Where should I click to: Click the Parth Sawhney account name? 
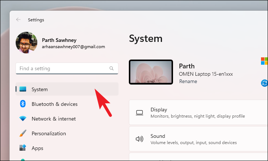coord(59,40)
